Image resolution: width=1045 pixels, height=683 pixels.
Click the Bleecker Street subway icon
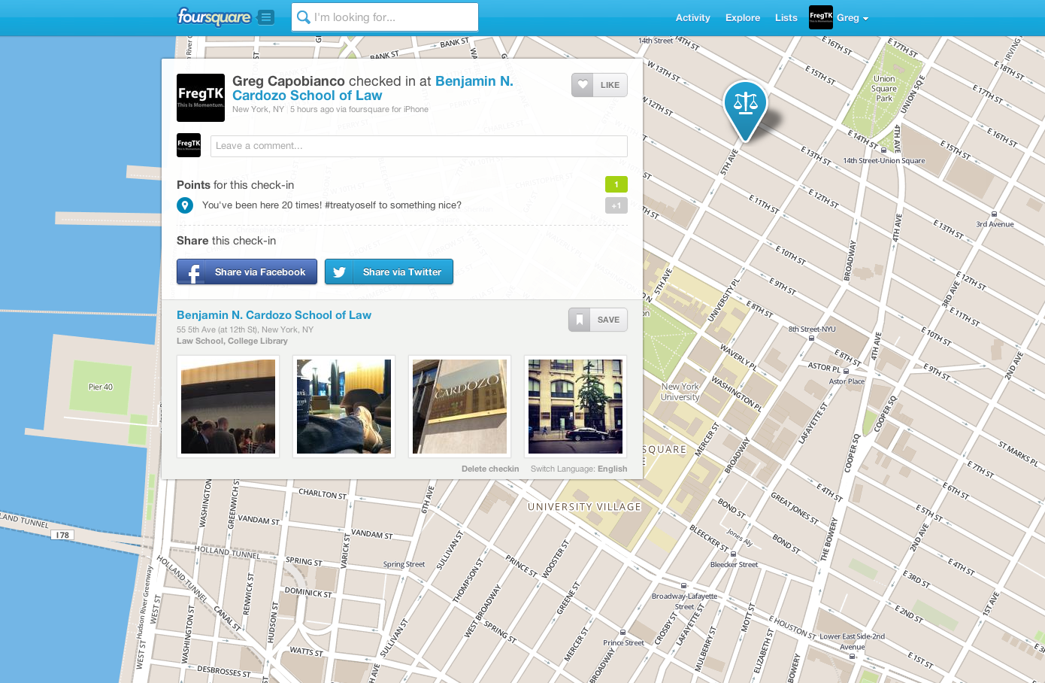(x=733, y=554)
